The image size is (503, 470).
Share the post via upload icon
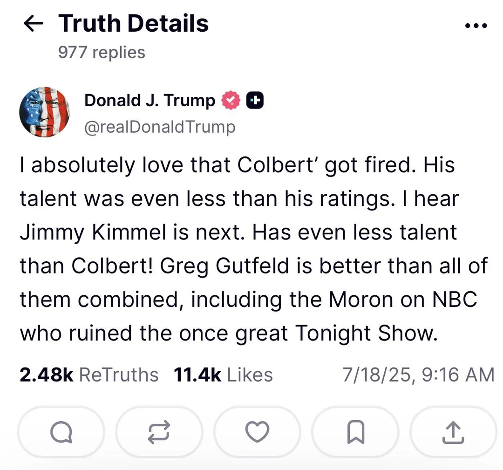coord(453,432)
